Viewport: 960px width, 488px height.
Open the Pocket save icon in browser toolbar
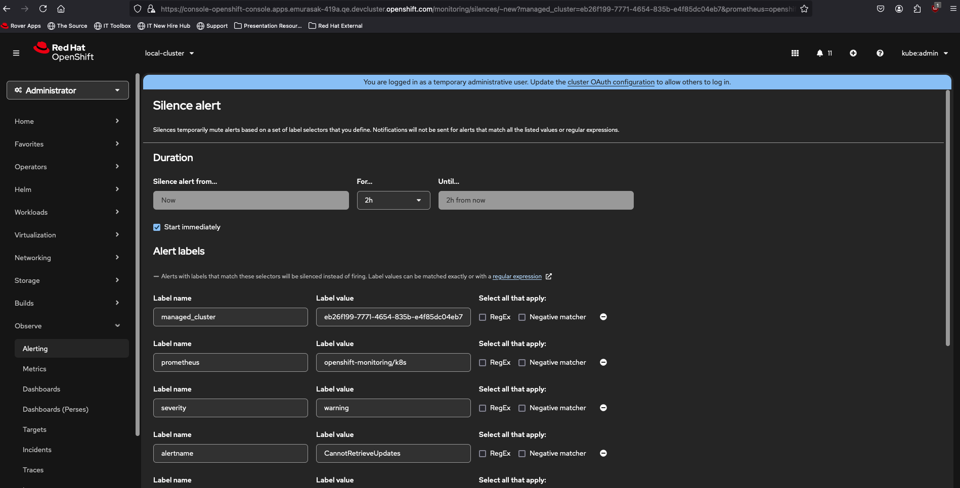(881, 9)
